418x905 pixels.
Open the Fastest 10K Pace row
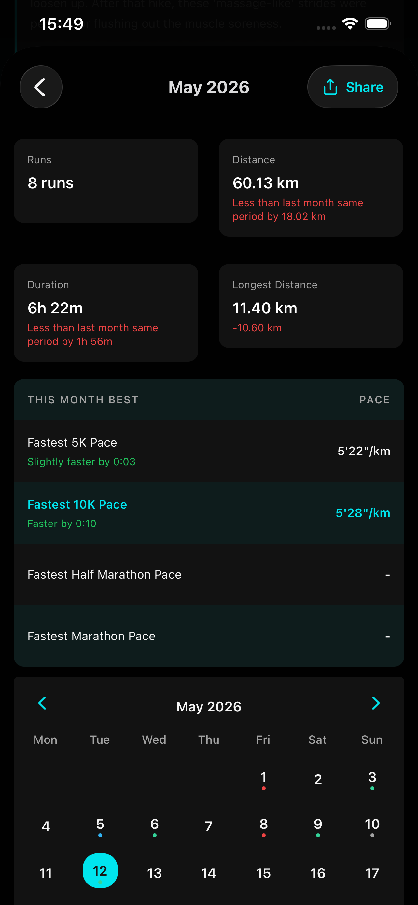[x=209, y=513]
